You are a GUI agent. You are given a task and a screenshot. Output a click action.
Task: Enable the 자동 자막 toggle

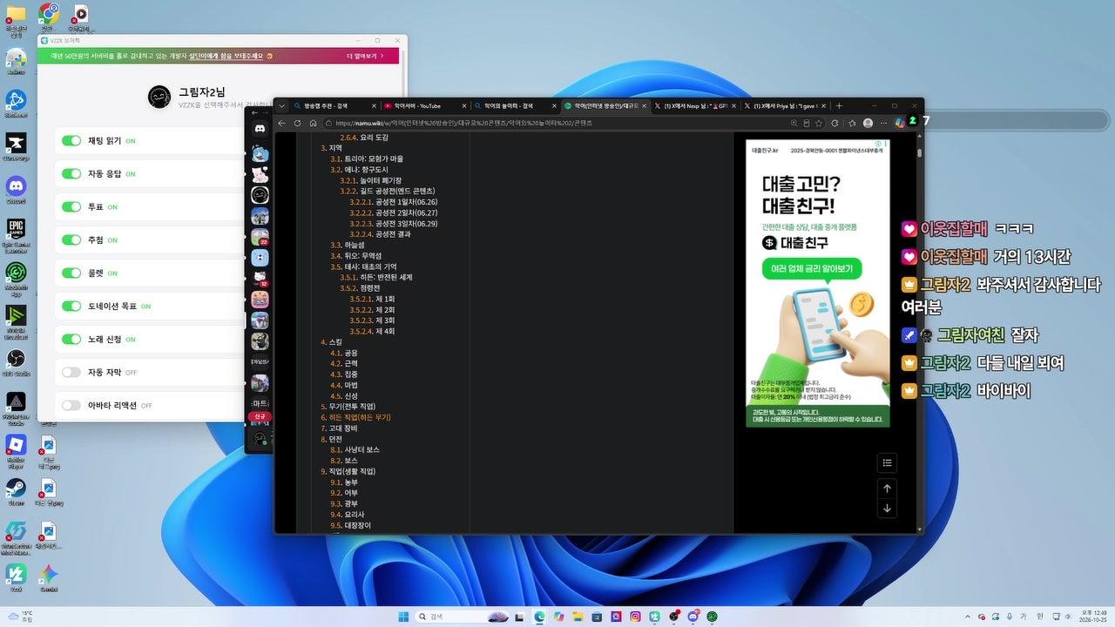(x=71, y=372)
